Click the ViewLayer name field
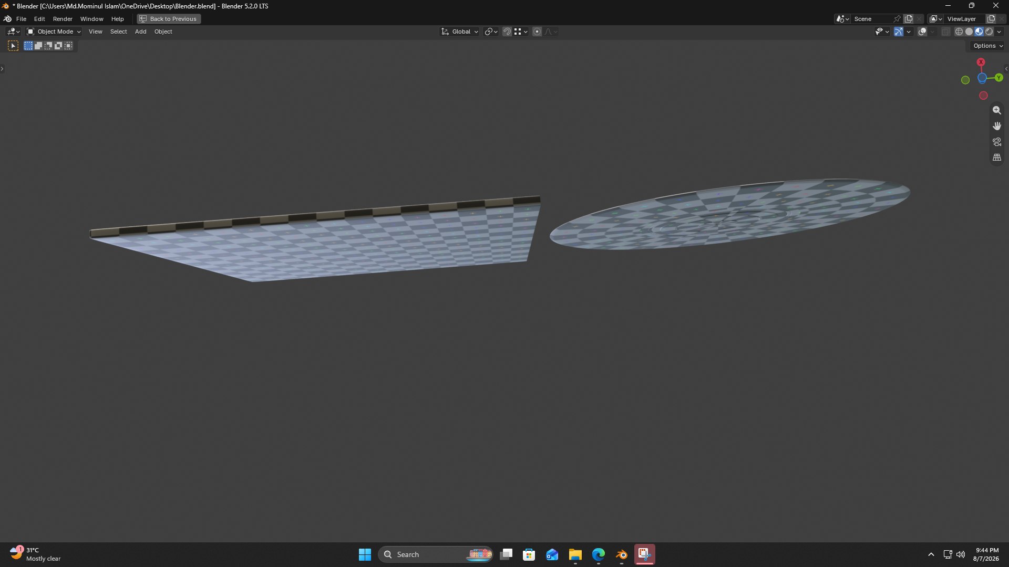 [x=965, y=19]
